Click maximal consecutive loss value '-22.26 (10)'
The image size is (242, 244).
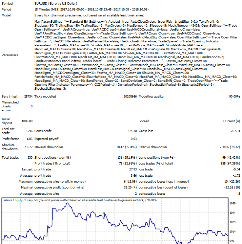[x=232, y=188]
